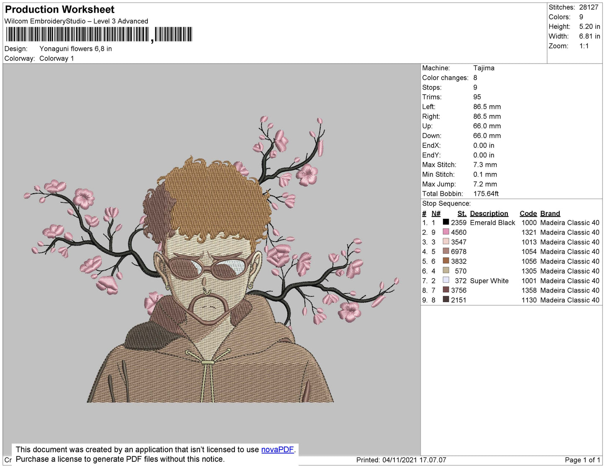This screenshot has width=605, height=468.
Task: Pick the beige 570 thread swatch
Action: (x=446, y=270)
